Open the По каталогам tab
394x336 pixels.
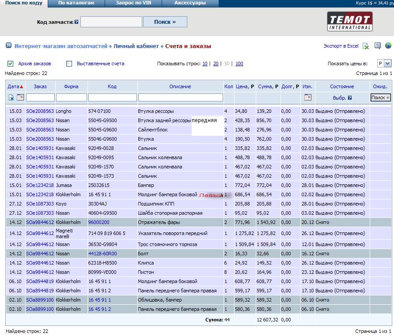click(76, 3)
